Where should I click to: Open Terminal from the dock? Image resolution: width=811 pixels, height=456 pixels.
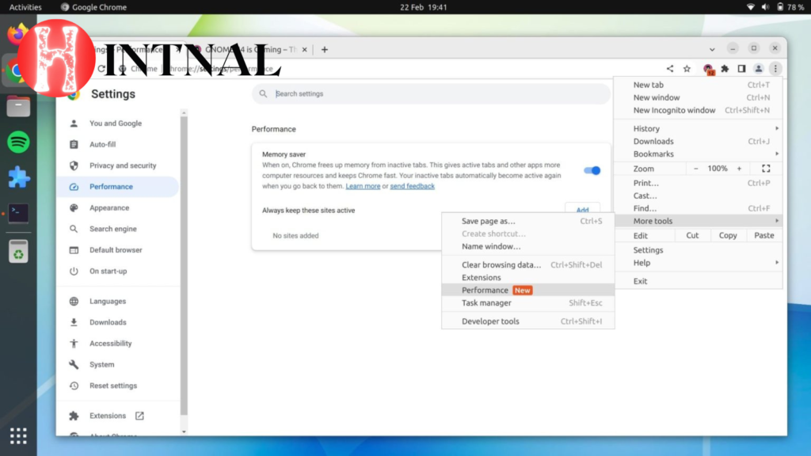18,213
